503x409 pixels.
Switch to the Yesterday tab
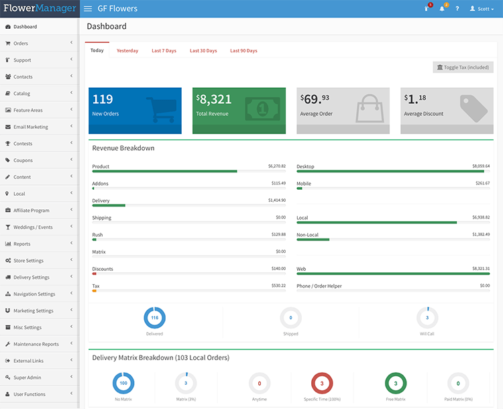tap(127, 51)
